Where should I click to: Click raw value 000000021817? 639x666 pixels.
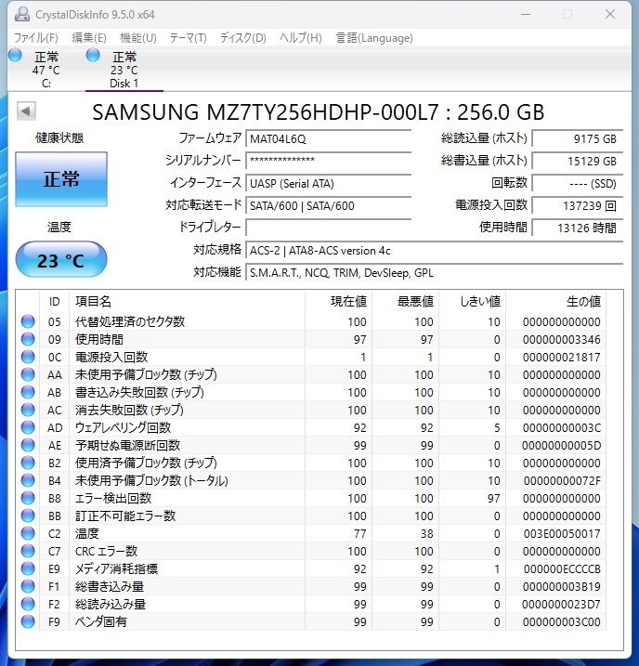click(561, 358)
